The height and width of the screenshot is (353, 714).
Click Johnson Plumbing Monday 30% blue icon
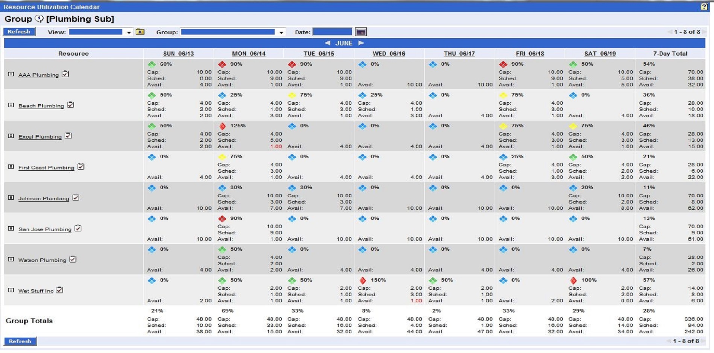(222, 187)
